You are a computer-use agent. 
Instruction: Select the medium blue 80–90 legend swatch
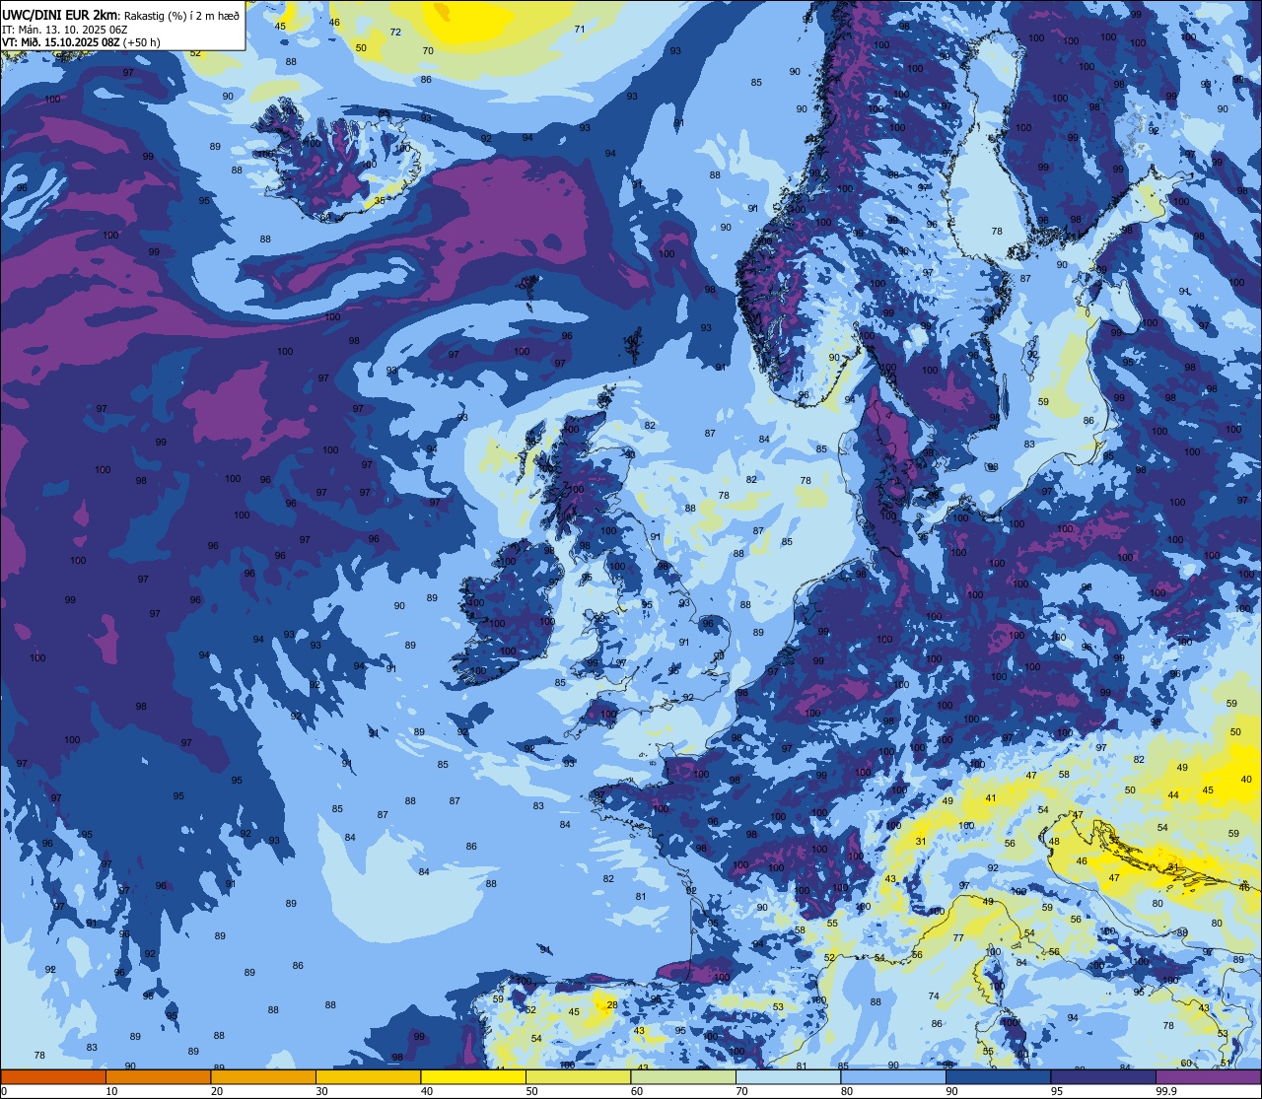[893, 1076]
